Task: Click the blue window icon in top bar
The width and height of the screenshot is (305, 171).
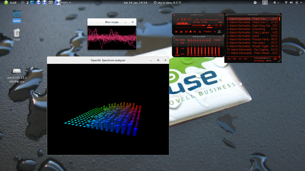Action: 32,3
